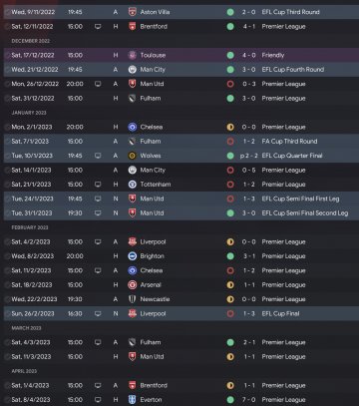Toggle the checkmark circle beside Sat 4/3/2023
The image size is (359, 406).
[x=7, y=342]
